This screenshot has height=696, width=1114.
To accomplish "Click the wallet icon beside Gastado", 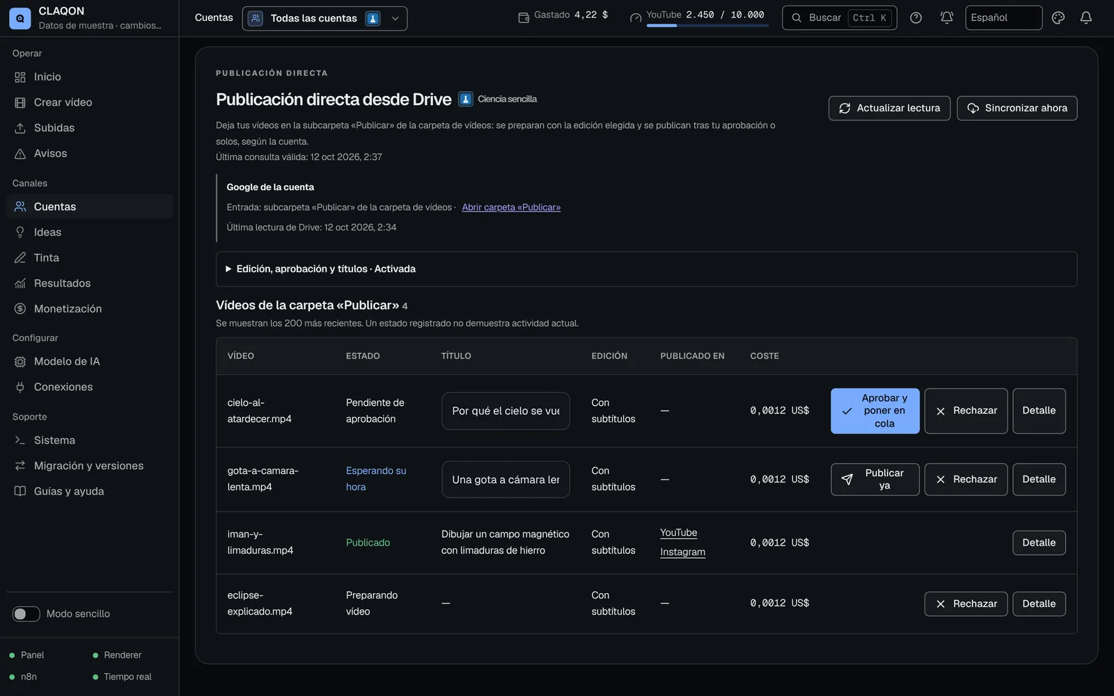I will pos(524,17).
